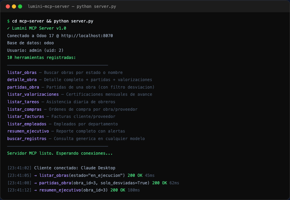
Task: Click description 'Detalle completo + partidas + valorizaciones'
Action: pos(98,80)
